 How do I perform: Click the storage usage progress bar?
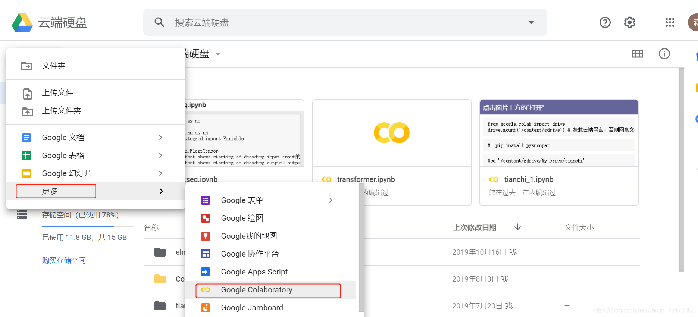coord(88,226)
